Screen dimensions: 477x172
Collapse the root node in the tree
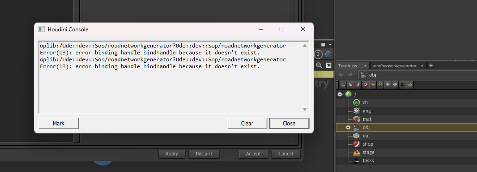point(340,95)
